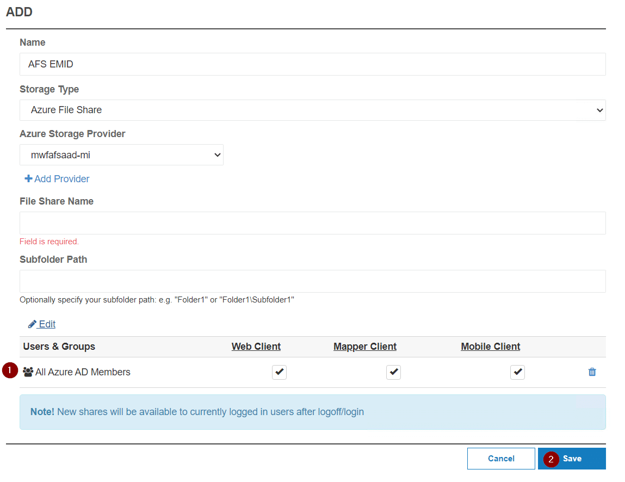The image size is (625, 482).
Task: Open the Azure Storage Provider selector
Action: [x=121, y=155]
